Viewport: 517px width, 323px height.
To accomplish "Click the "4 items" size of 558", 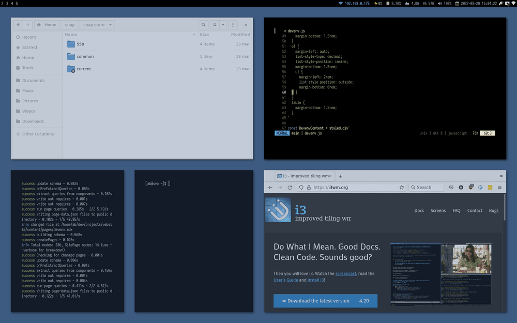I will [207, 44].
